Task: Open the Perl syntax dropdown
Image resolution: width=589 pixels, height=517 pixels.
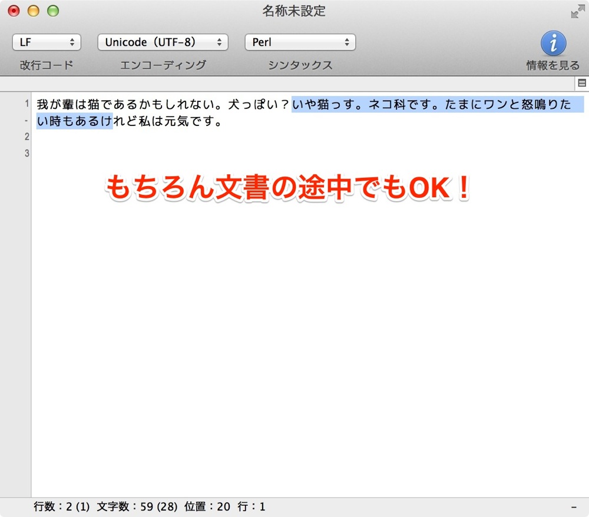Action: point(300,42)
